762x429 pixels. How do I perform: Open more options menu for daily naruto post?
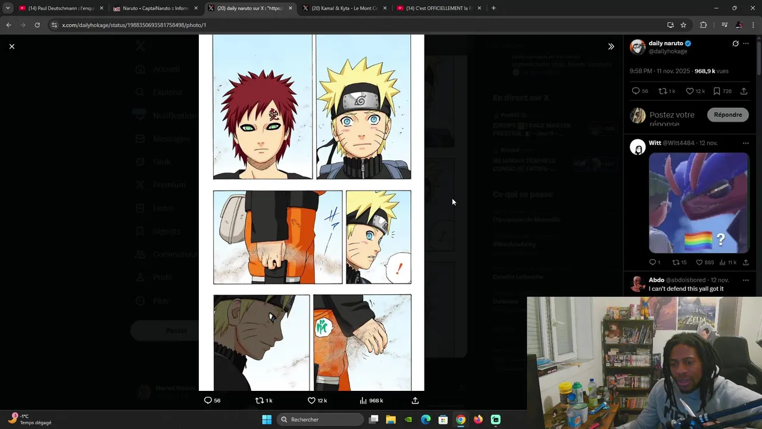(746, 43)
